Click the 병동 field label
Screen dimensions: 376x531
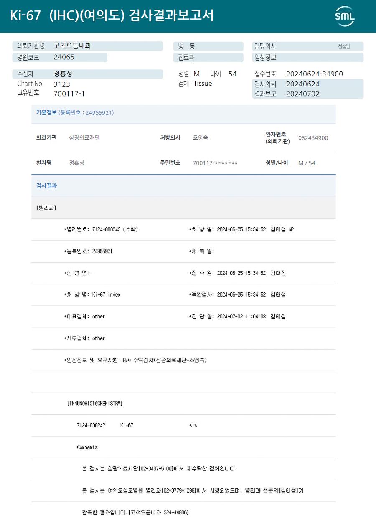click(186, 46)
